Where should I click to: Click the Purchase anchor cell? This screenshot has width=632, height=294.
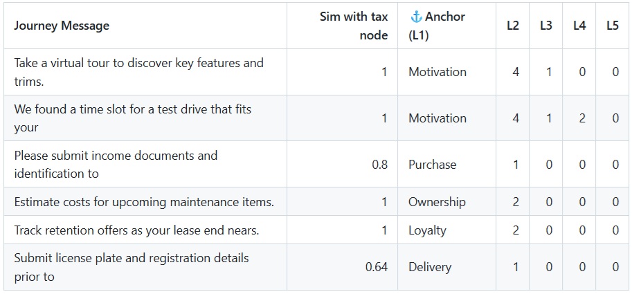tap(433, 165)
